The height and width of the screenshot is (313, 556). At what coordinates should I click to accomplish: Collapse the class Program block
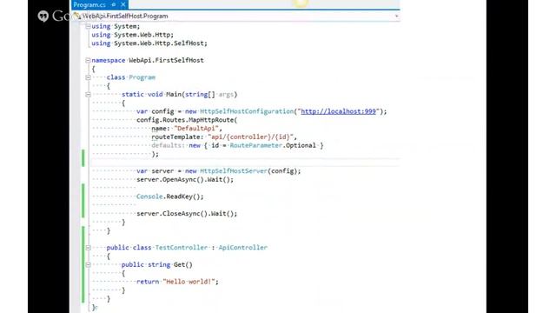coord(88,77)
